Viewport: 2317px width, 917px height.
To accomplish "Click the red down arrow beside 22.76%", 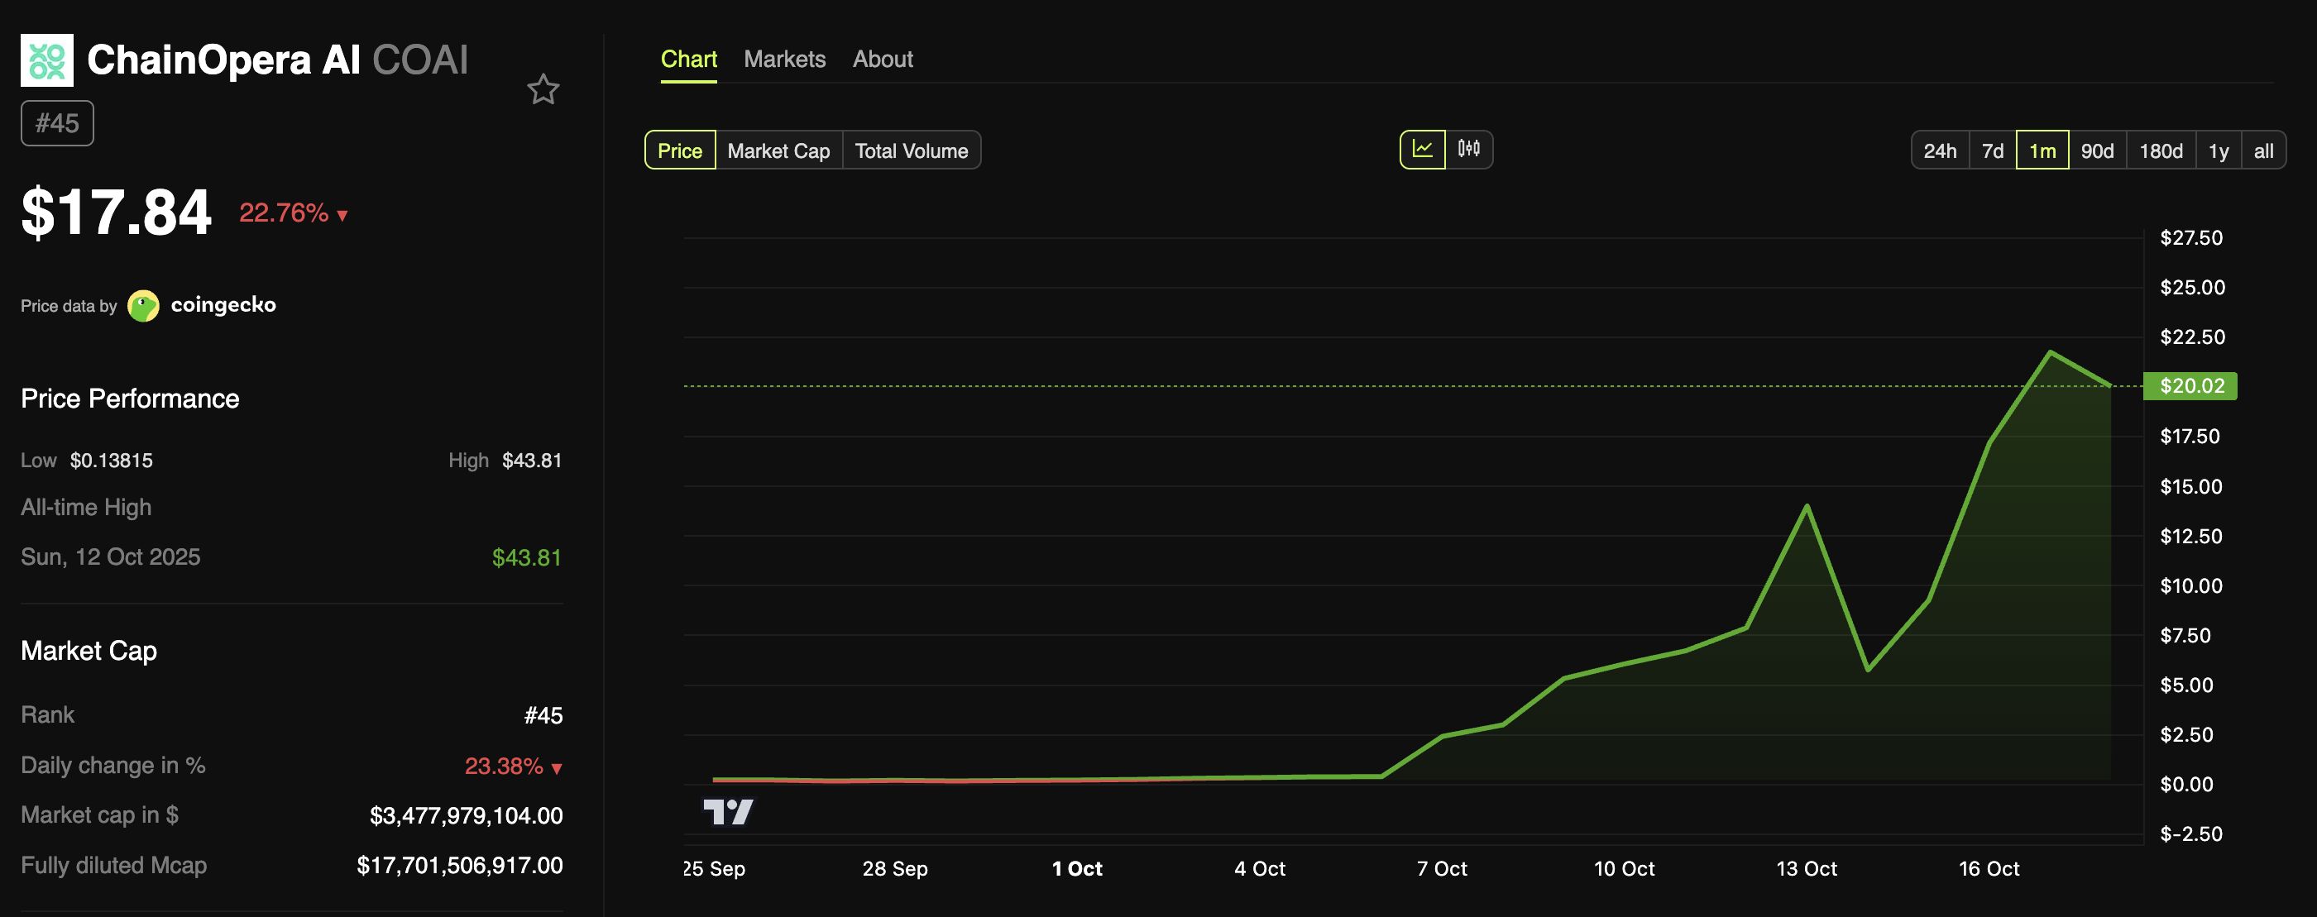I will coord(342,215).
